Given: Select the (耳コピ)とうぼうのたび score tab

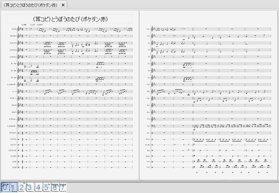Looking at the screenshot, I should [x=34, y=5].
